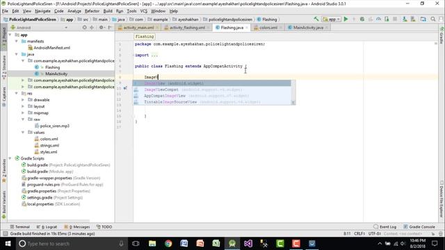Click the Search Everywhere magnifier icon
Image resolution: width=445 pixels, height=250 pixels.
click(433, 19)
